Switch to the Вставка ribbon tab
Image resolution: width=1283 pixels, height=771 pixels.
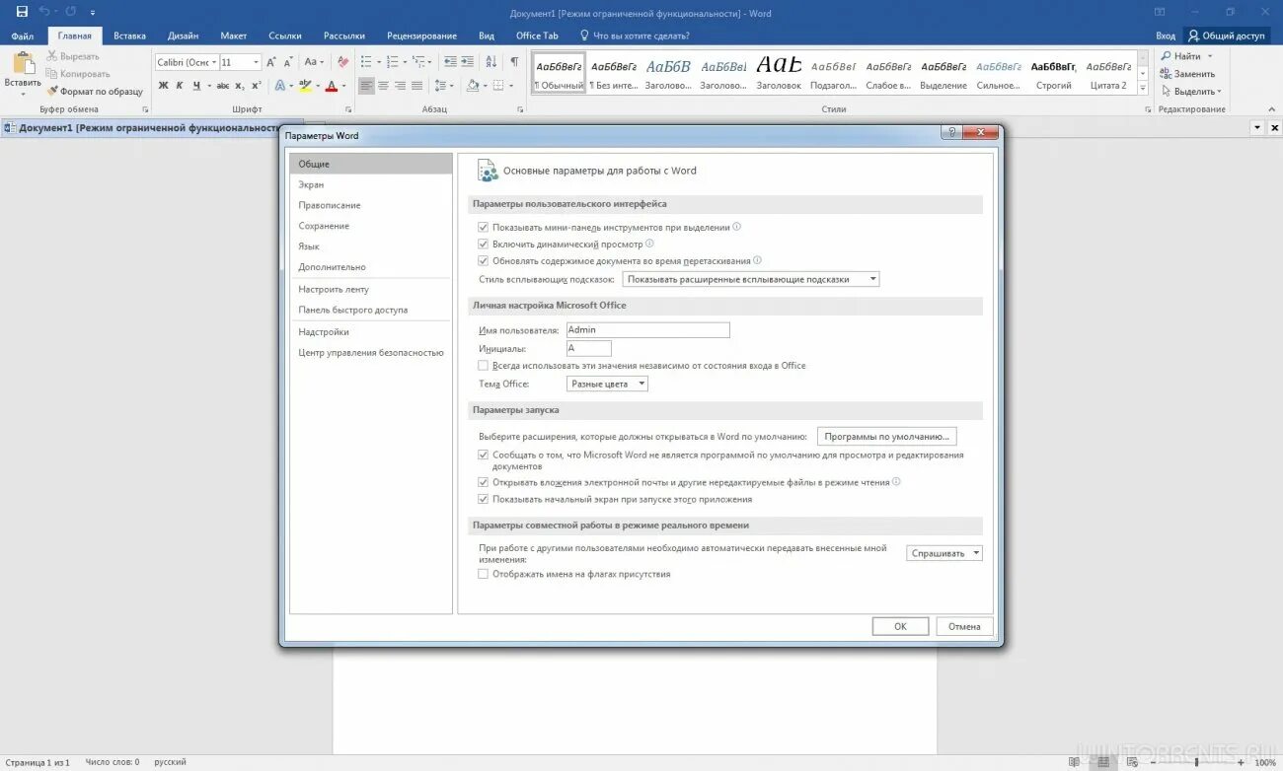pos(129,35)
